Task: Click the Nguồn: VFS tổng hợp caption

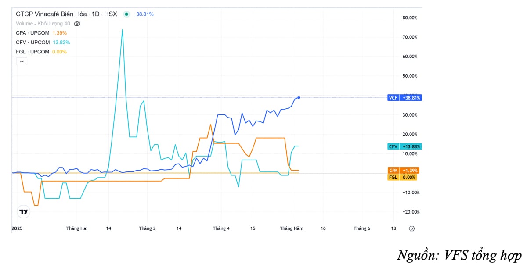Action: tap(459, 255)
